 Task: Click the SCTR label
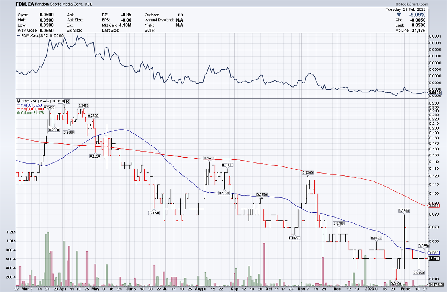pyautogui.click(x=150, y=30)
